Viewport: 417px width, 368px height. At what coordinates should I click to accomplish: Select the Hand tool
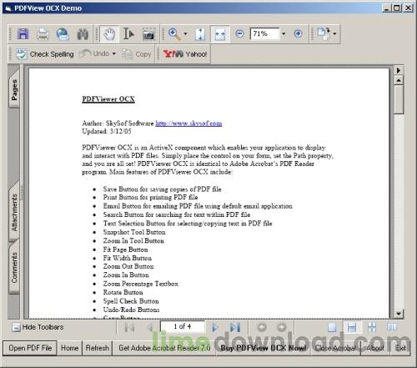click(x=109, y=34)
